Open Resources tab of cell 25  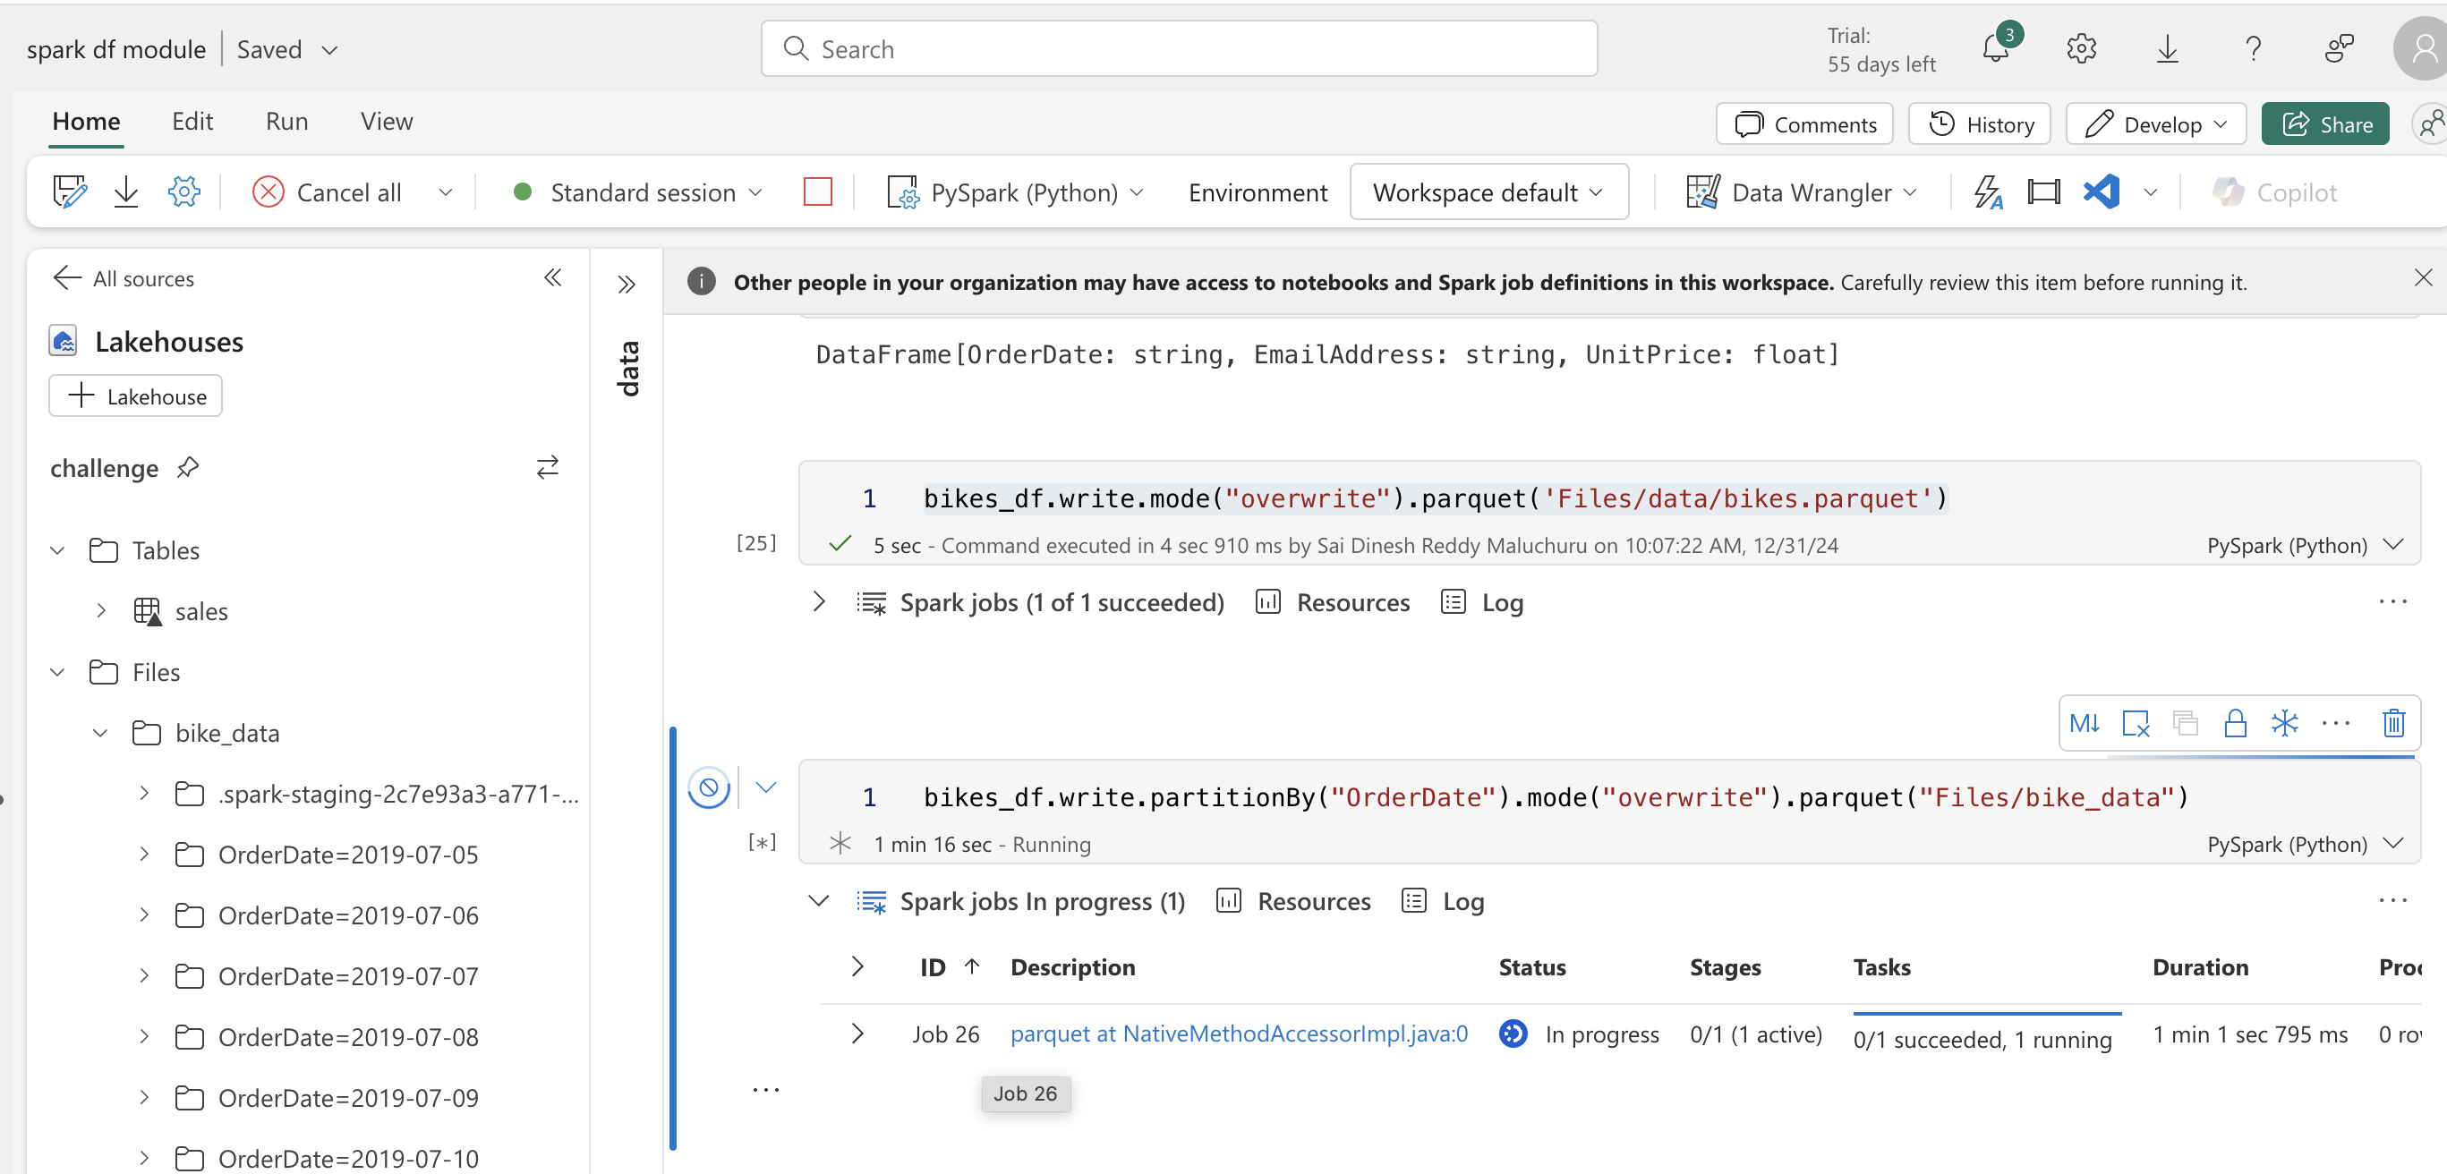1332,602
